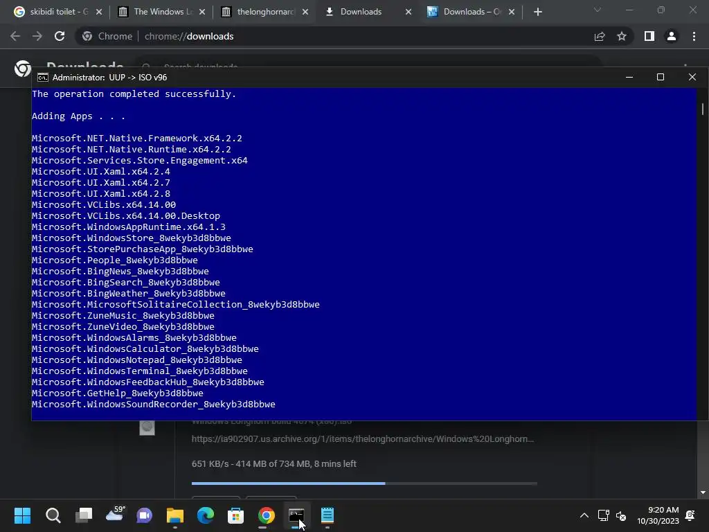Click the line Microsoft.ZuneMusic_8wekyb3d8bbwe
This screenshot has width=709, height=532.
pyautogui.click(x=123, y=316)
